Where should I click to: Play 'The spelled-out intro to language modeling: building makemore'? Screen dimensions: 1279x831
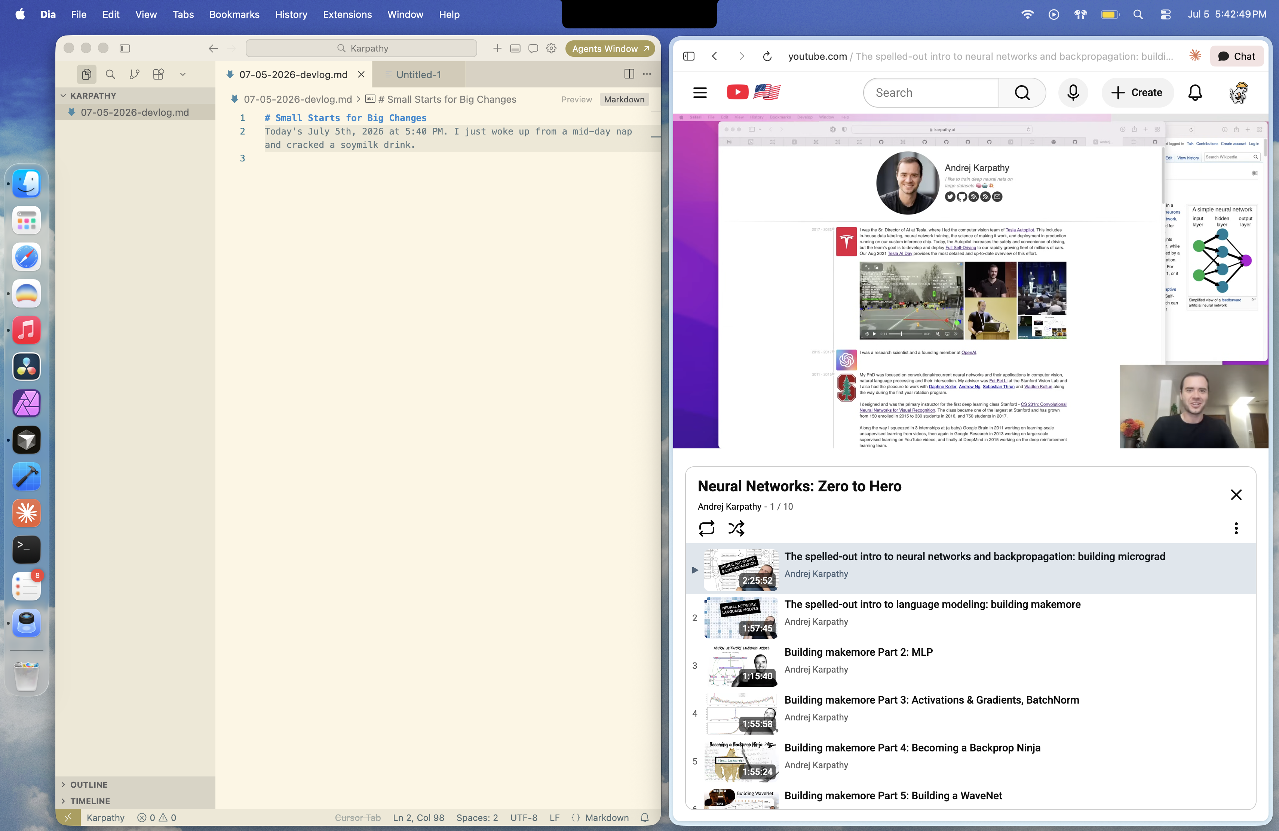click(x=932, y=604)
